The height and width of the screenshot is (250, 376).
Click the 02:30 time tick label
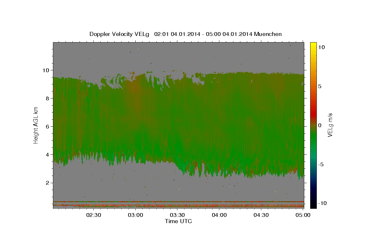click(94, 215)
